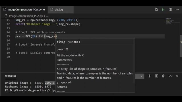Select the TERMINAL panel tab

coord(11,76)
